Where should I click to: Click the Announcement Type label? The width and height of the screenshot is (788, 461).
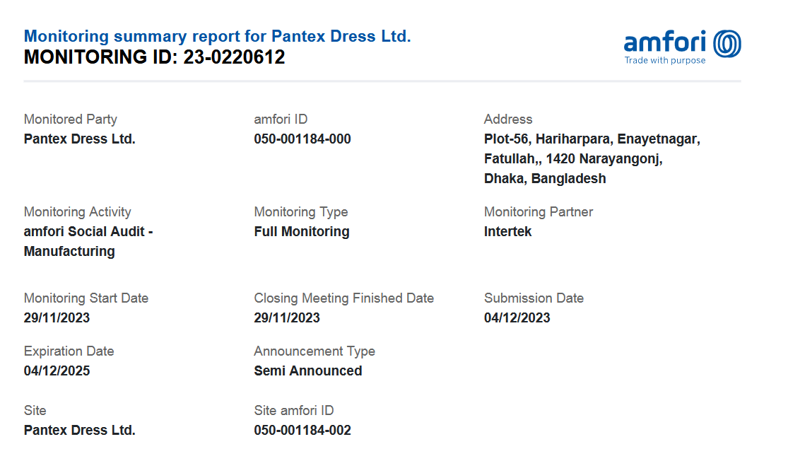pos(314,351)
